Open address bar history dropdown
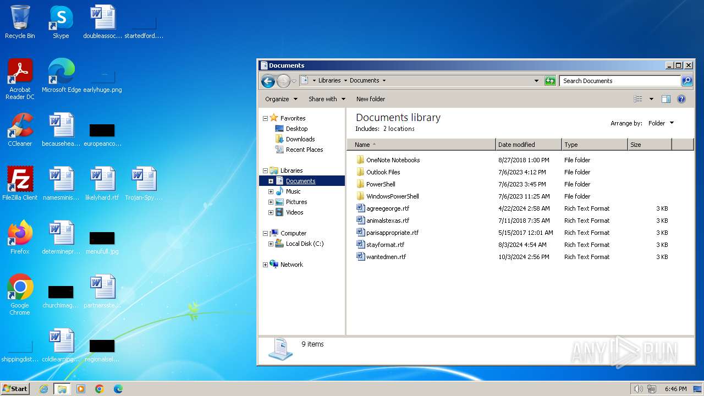The height and width of the screenshot is (396, 704). point(537,81)
